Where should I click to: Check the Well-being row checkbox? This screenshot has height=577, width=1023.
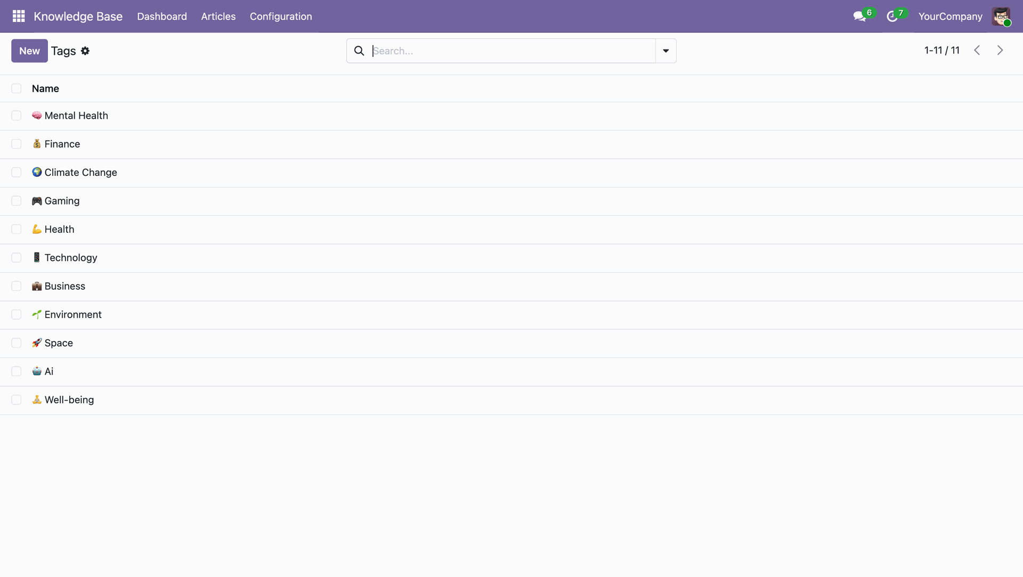17,400
